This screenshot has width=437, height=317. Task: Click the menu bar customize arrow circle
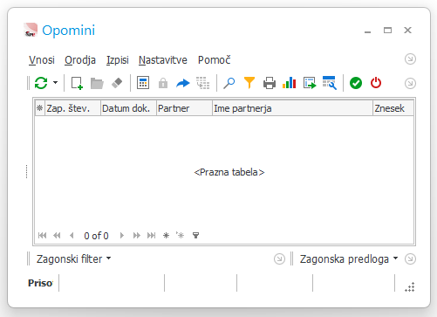pos(410,59)
